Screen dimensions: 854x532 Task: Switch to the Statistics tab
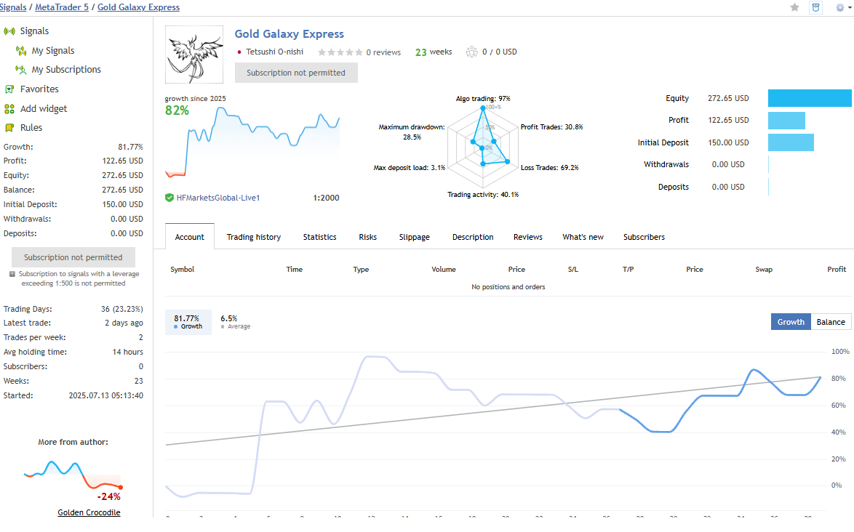319,237
